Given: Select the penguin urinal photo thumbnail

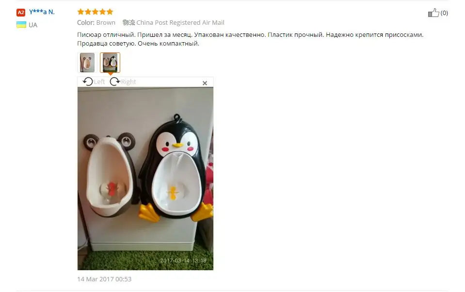Looking at the screenshot, I should 110,63.
